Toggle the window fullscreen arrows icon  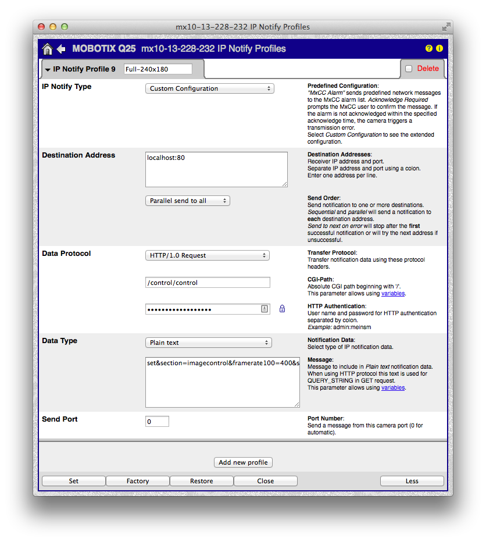click(445, 27)
